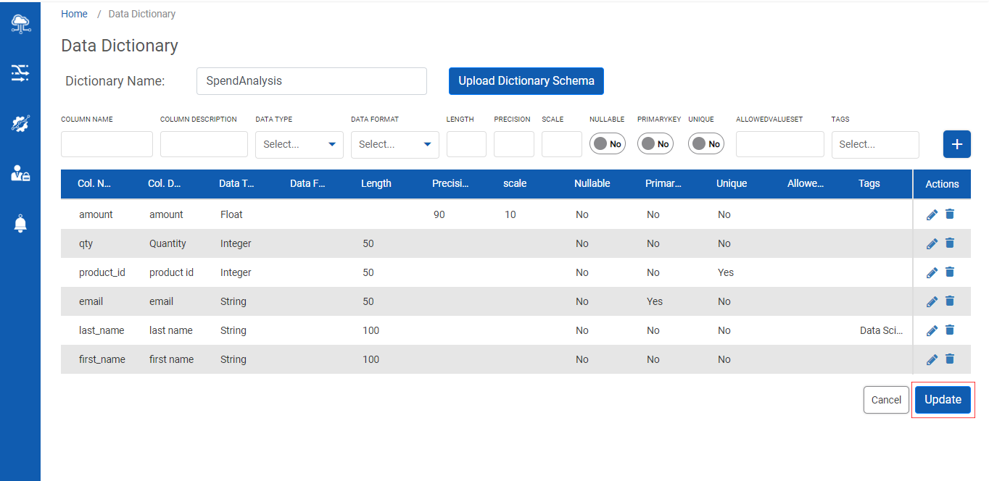Click the Scale input field
The width and height of the screenshot is (989, 481).
click(x=562, y=144)
